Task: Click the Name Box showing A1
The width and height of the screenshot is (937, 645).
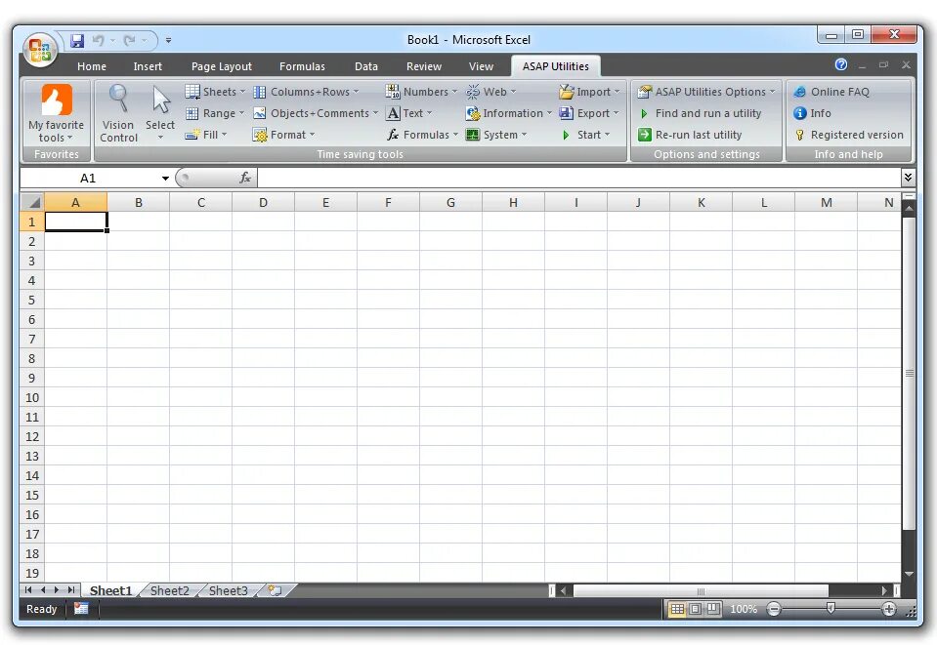Action: coord(89,178)
